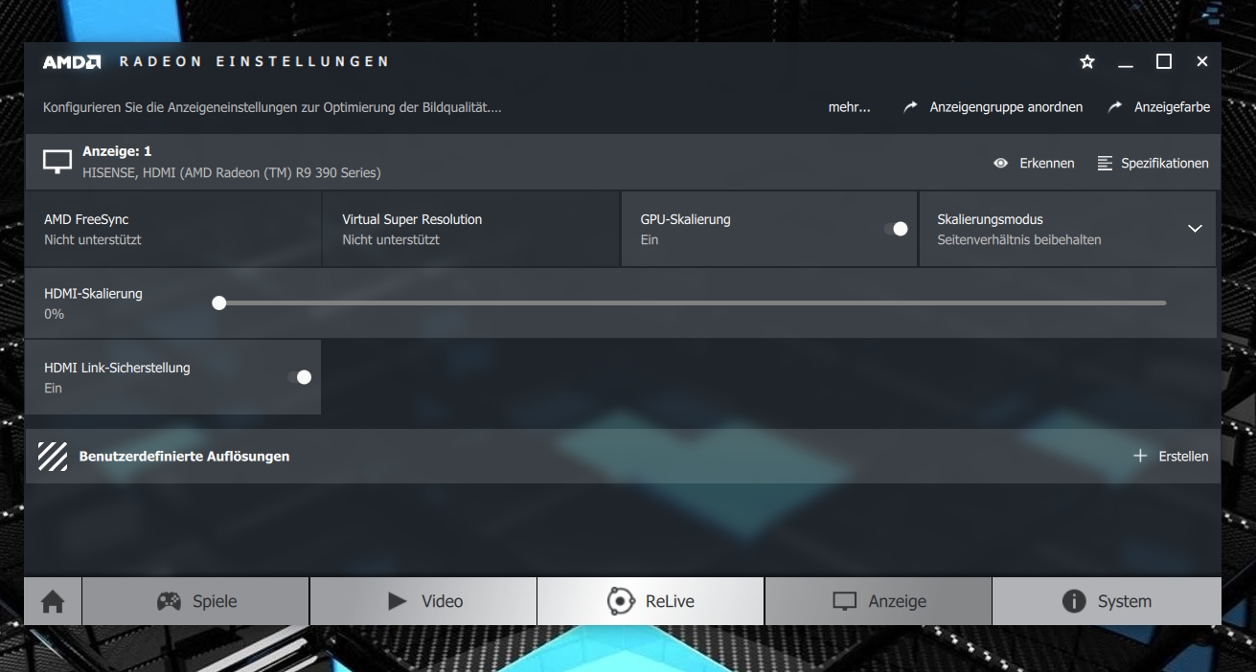Click the mehr... link

850,107
